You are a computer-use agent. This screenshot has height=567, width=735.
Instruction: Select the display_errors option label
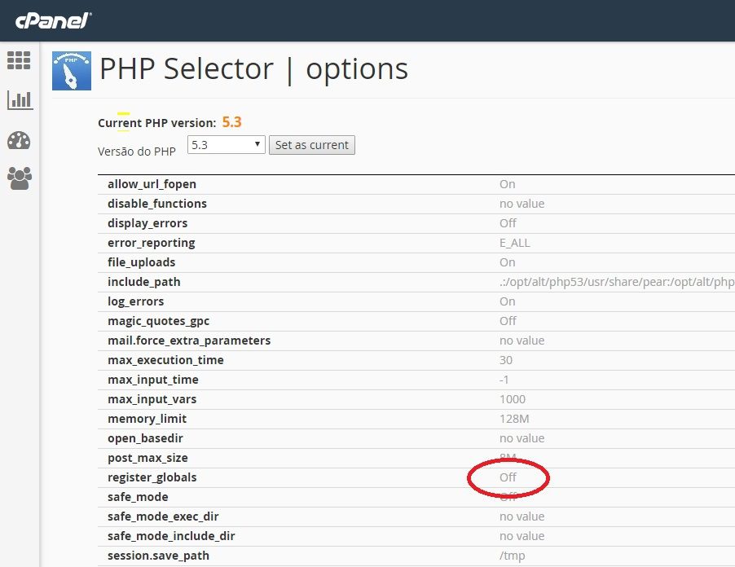147,223
